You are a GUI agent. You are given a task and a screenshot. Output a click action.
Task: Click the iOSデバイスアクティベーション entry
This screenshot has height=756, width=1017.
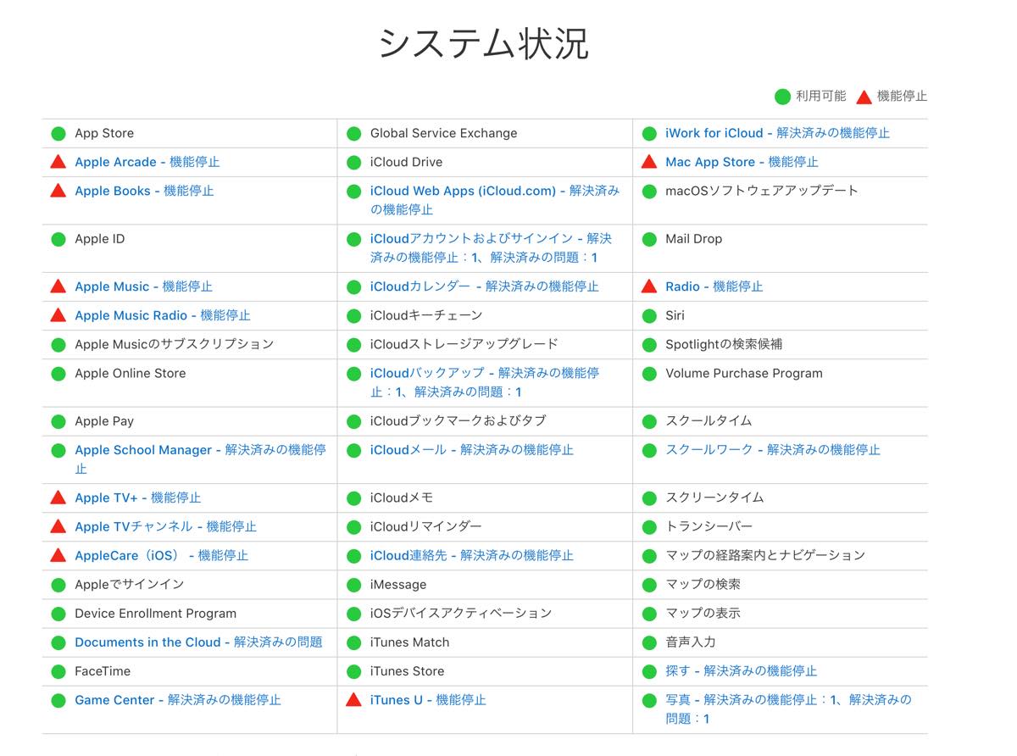pyautogui.click(x=461, y=614)
